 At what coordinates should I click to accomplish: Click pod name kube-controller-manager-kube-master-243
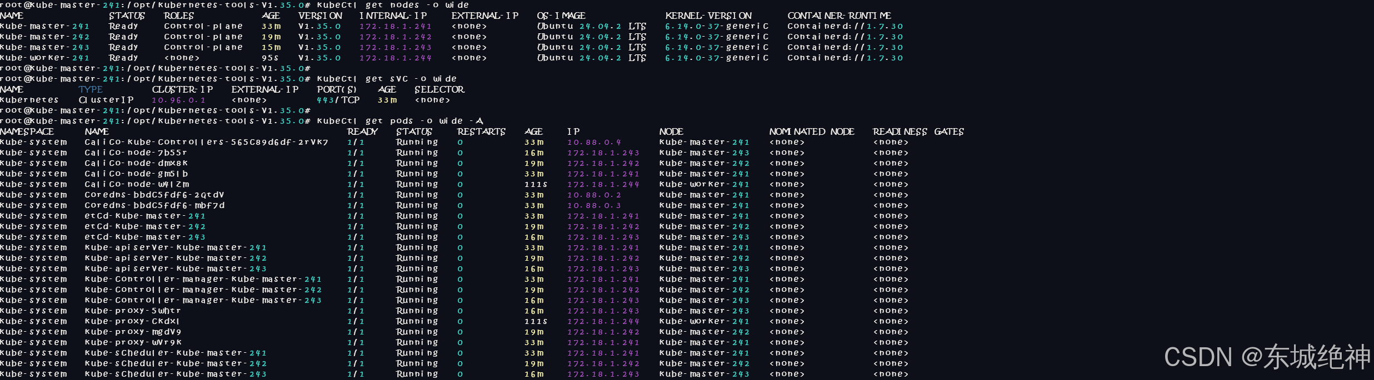click(203, 301)
